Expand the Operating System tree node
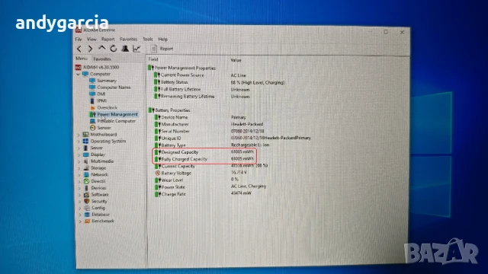This screenshot has height=274, width=488. 79,142
